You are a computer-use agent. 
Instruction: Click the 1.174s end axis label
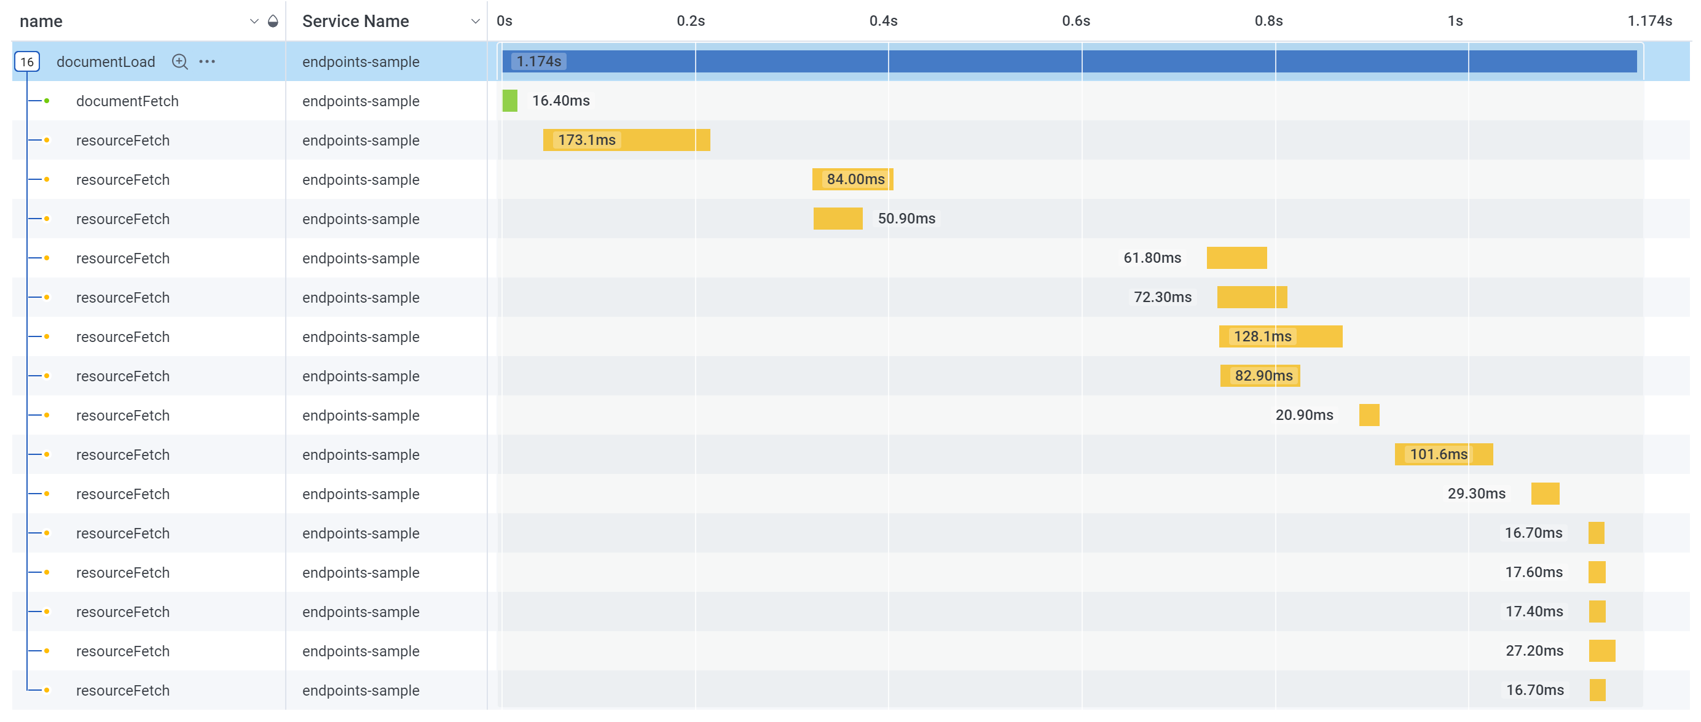point(1649,20)
